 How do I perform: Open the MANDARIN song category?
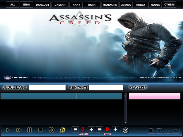(x=110, y=5)
